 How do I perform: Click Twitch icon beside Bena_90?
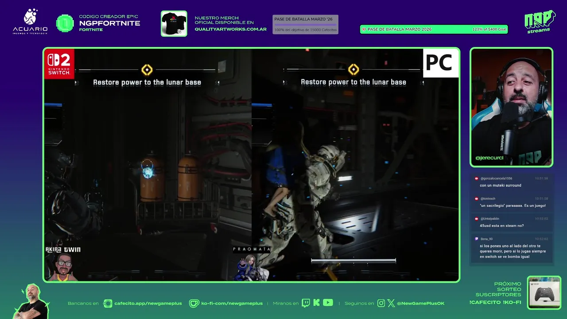[477, 239]
